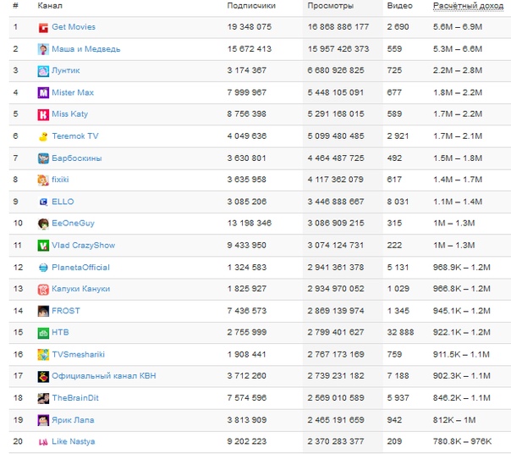Open the Miss Katy channel link
Image resolution: width=511 pixels, height=454 pixels.
pos(69,114)
